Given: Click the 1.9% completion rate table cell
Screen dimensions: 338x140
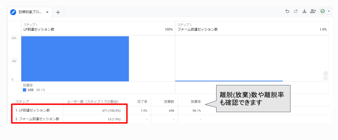Looking at the screenshot, I should tap(144, 111).
